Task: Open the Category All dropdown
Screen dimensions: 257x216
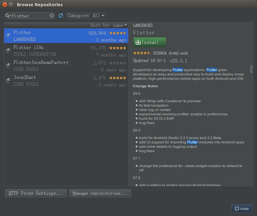Action: coord(86,15)
